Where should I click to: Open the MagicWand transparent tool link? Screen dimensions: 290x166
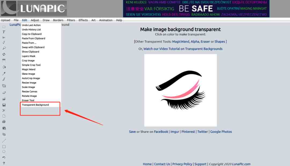pyautogui.click(x=181, y=42)
